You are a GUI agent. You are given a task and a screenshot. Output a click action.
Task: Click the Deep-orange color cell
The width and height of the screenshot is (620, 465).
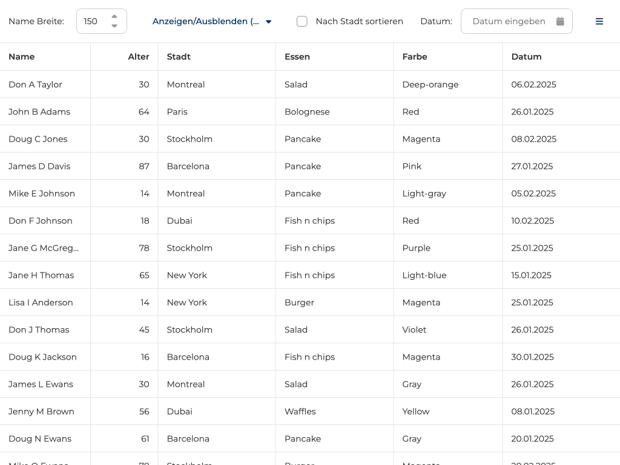[x=430, y=84]
